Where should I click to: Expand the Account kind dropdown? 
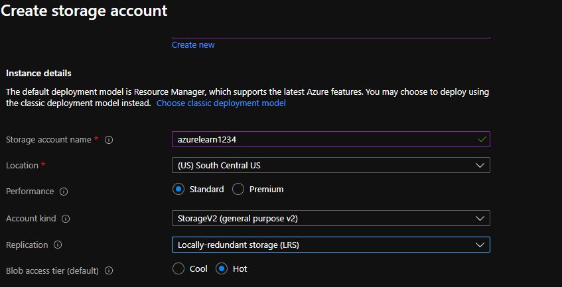pos(330,218)
